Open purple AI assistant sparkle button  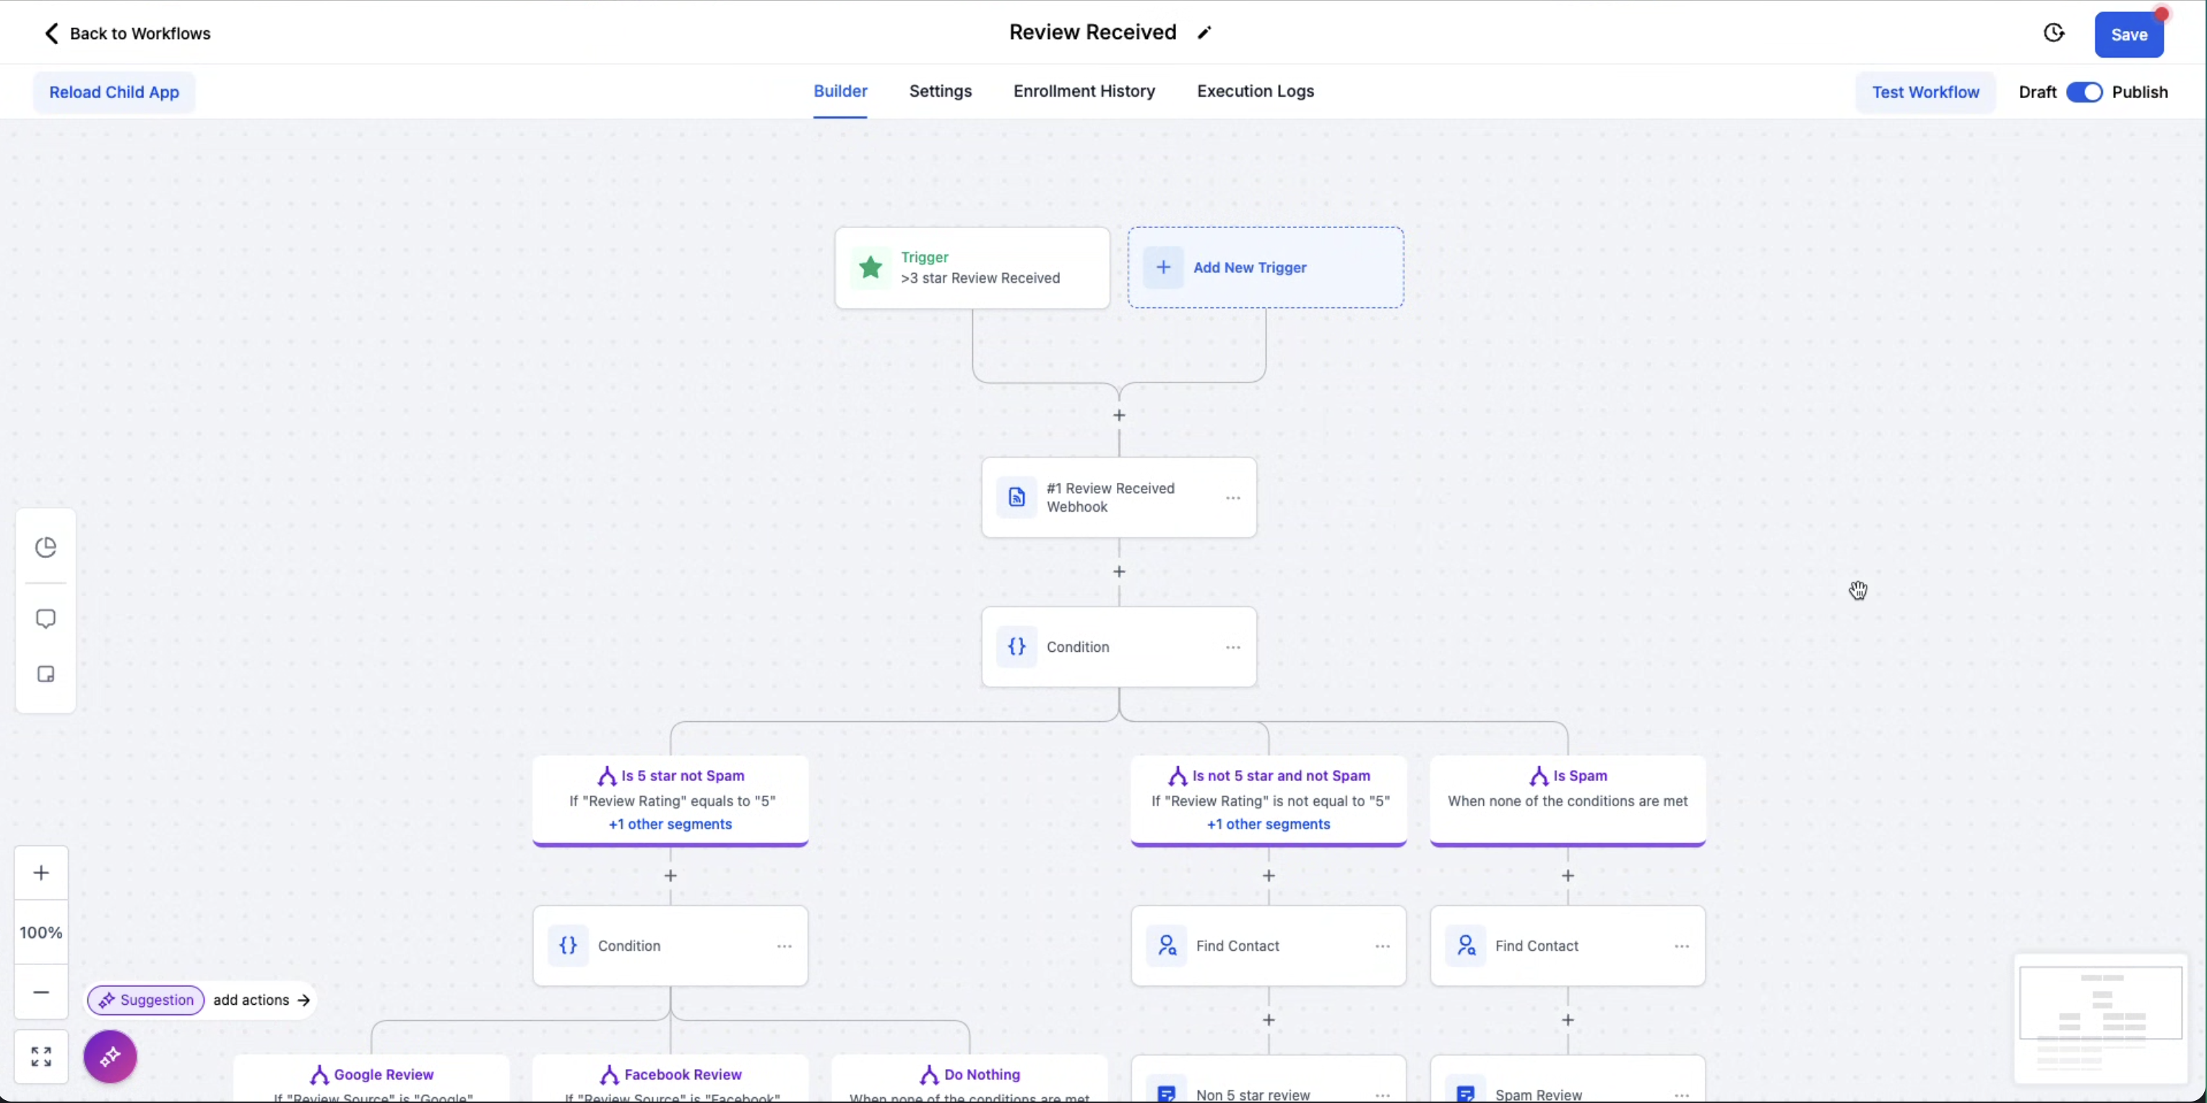111,1057
